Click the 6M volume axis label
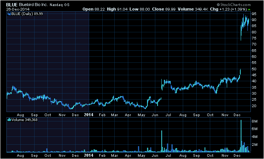Screen dimensions: 264x159 tap(255, 129)
